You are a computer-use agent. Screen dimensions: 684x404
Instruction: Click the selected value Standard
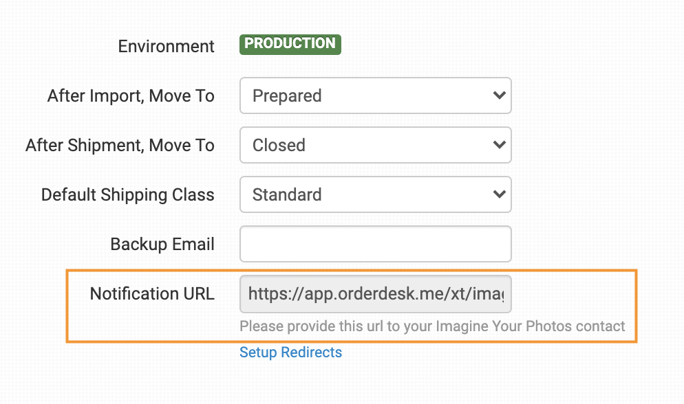(287, 195)
